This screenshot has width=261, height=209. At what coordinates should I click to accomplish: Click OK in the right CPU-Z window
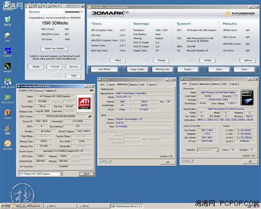(250, 162)
